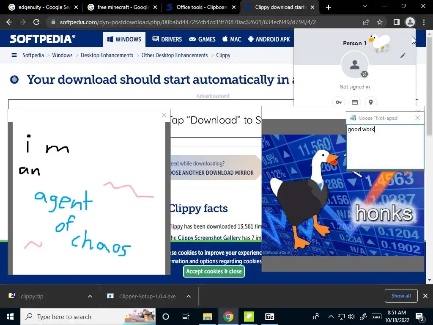Screen dimensions: 433x325
Task: Open the browser side panel icon
Action: [x=397, y=22]
